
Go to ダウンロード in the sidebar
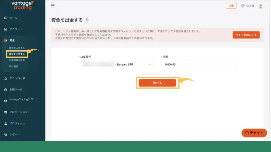[17, 78]
